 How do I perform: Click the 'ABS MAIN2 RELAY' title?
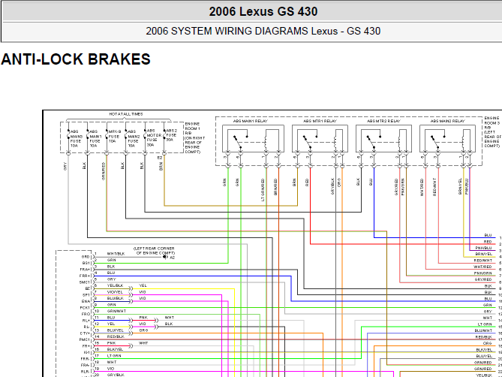[x=447, y=121]
